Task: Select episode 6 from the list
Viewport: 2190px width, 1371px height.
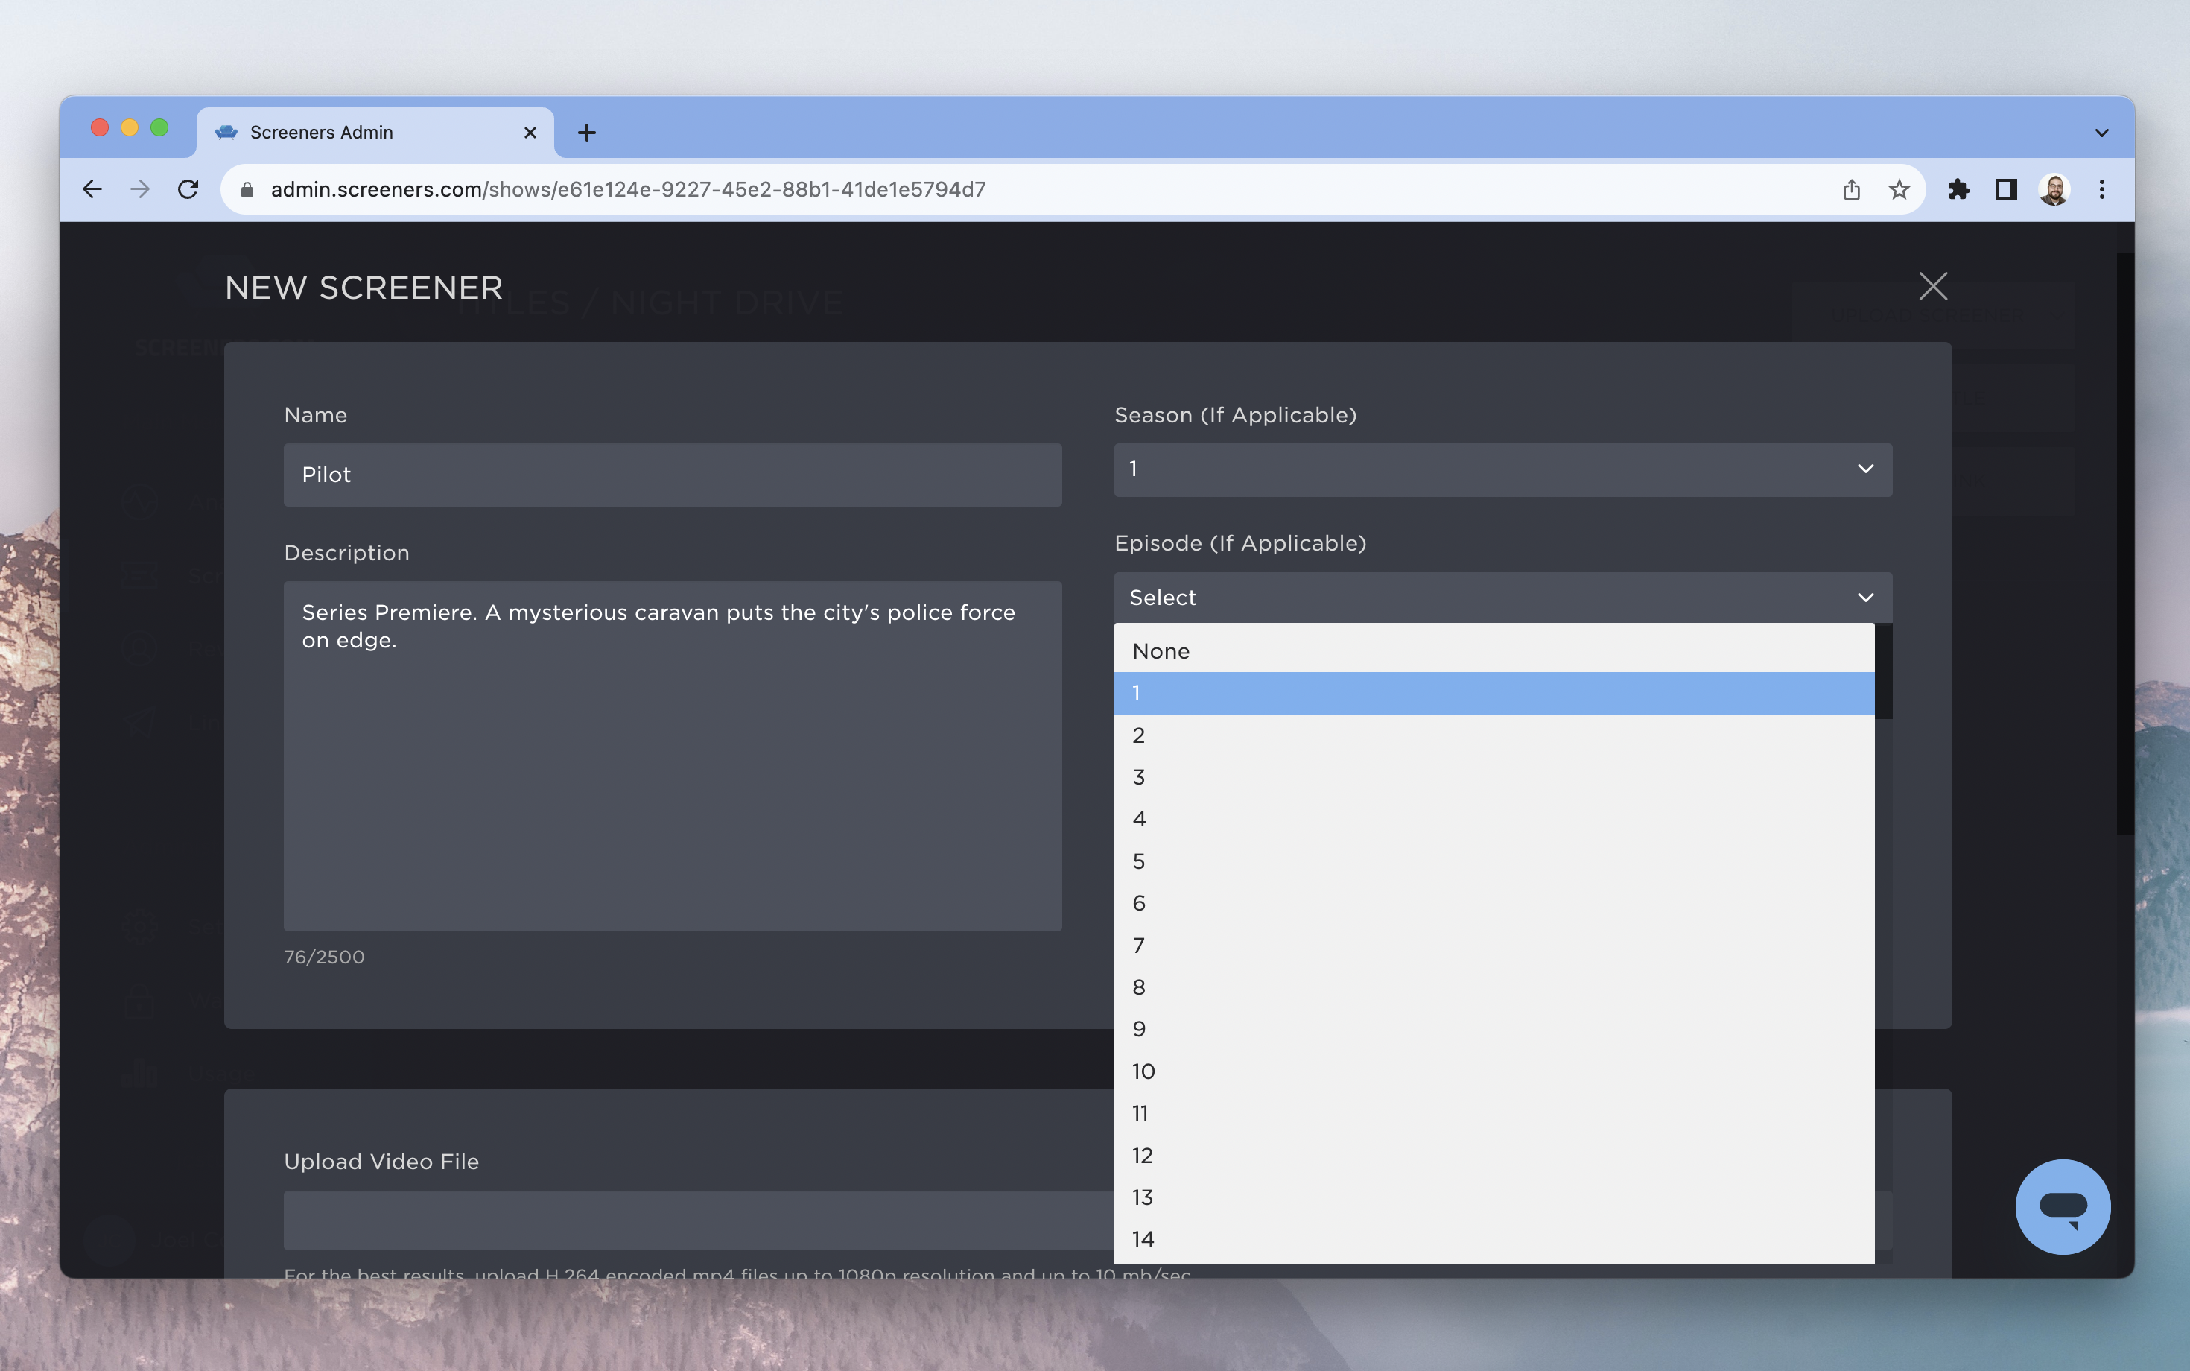Action: click(x=1493, y=903)
